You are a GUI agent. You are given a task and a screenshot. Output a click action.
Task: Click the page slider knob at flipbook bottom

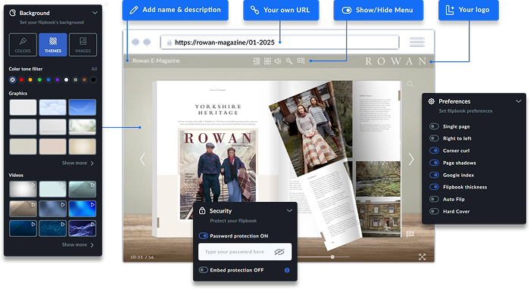(332, 257)
